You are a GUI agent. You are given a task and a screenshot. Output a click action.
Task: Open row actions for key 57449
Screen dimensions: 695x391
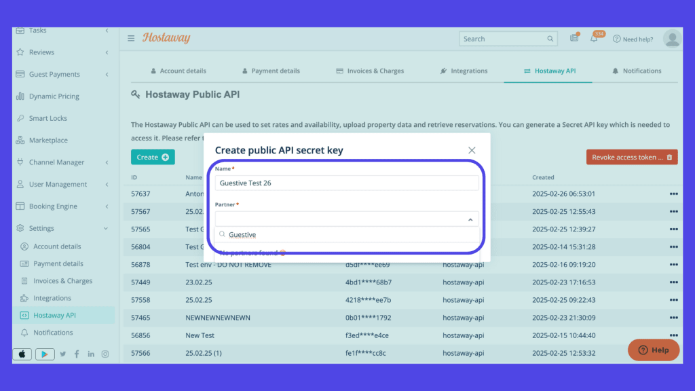(674, 282)
